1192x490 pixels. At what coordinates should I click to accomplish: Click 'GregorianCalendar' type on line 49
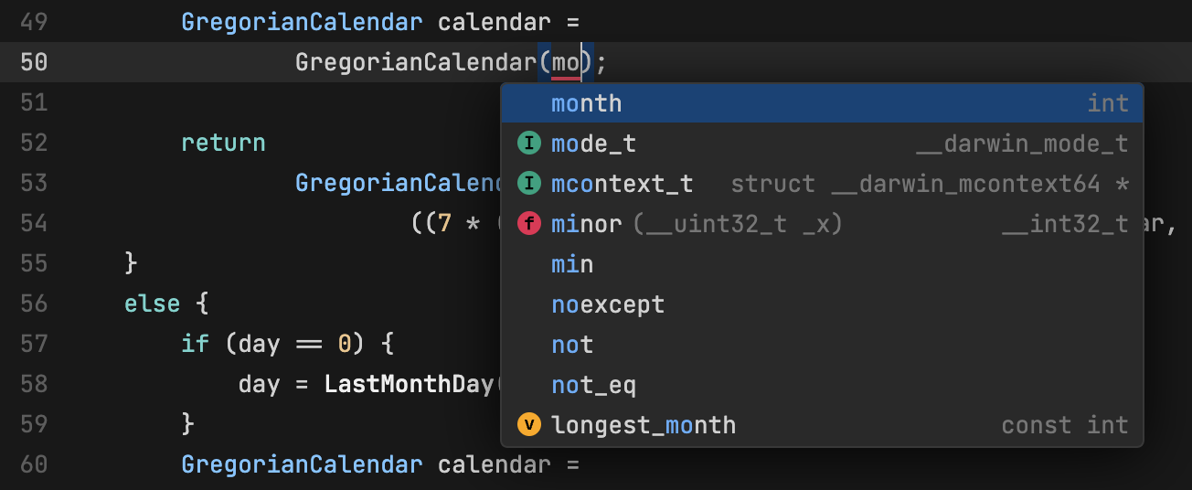(x=302, y=22)
